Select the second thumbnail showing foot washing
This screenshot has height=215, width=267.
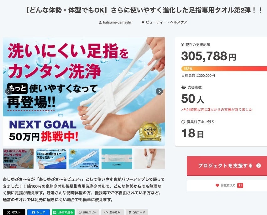(51, 159)
